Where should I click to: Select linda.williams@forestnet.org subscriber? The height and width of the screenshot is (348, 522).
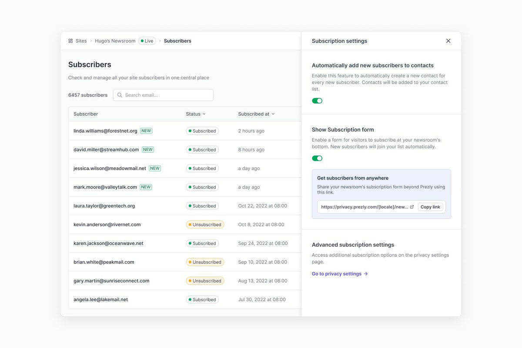point(105,131)
